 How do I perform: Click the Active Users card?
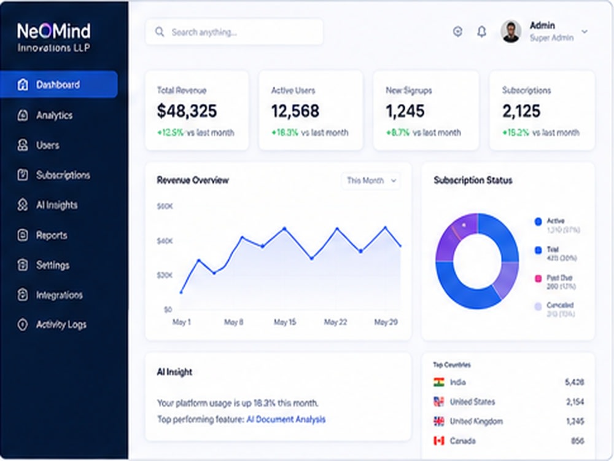(311, 111)
